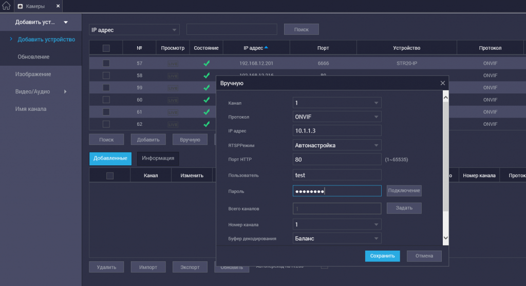Check the select-all box in Добавленные table
This screenshot has width=526, height=286.
pyautogui.click(x=109, y=176)
